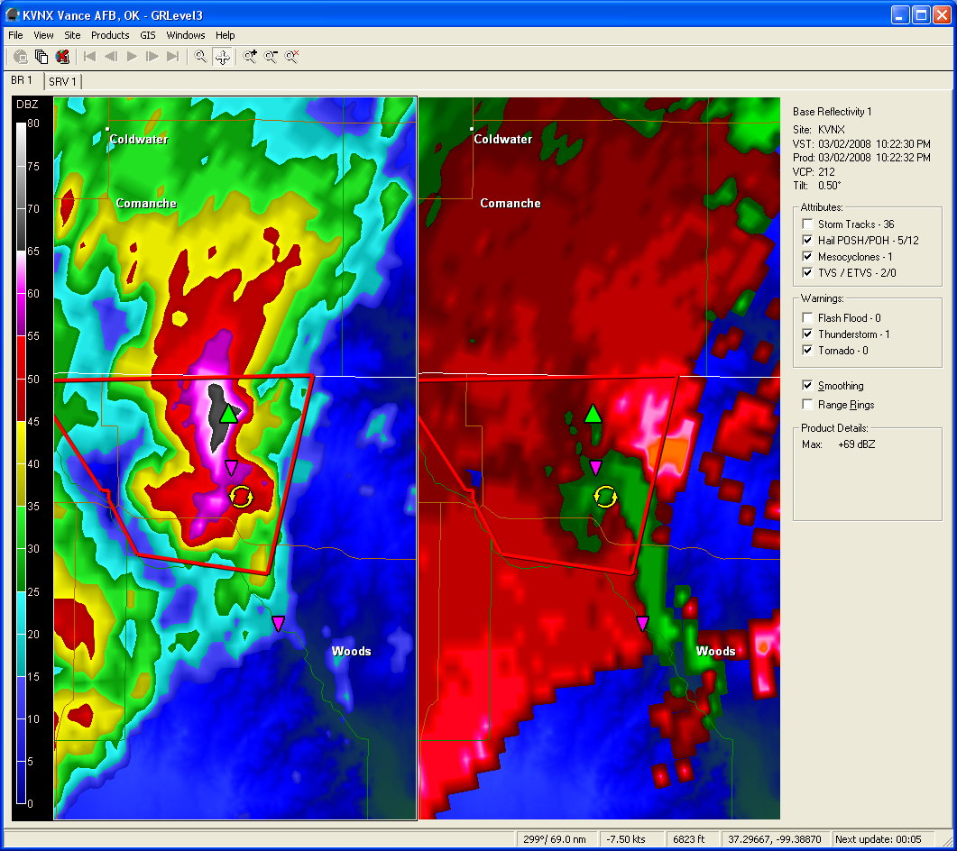The height and width of the screenshot is (851, 957).
Task: Click Coldwater label in reflectivity pane
Action: (139, 139)
